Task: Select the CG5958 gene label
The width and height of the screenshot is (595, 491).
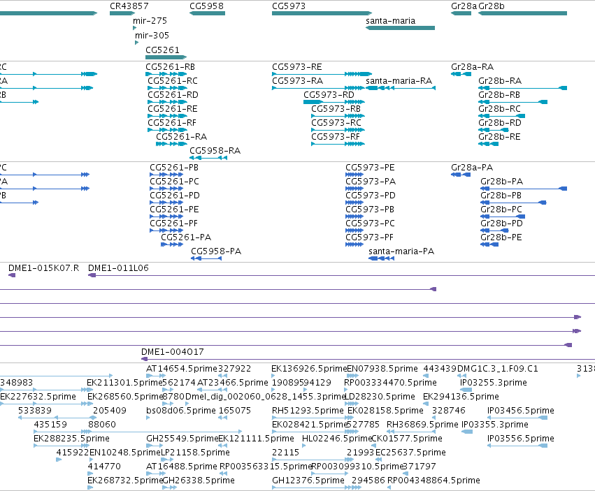Action: [206, 6]
